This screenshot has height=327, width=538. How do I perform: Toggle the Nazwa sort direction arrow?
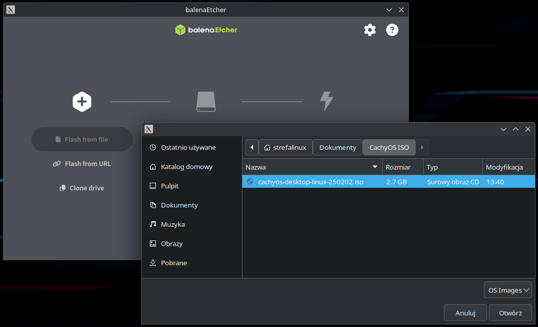coord(375,167)
